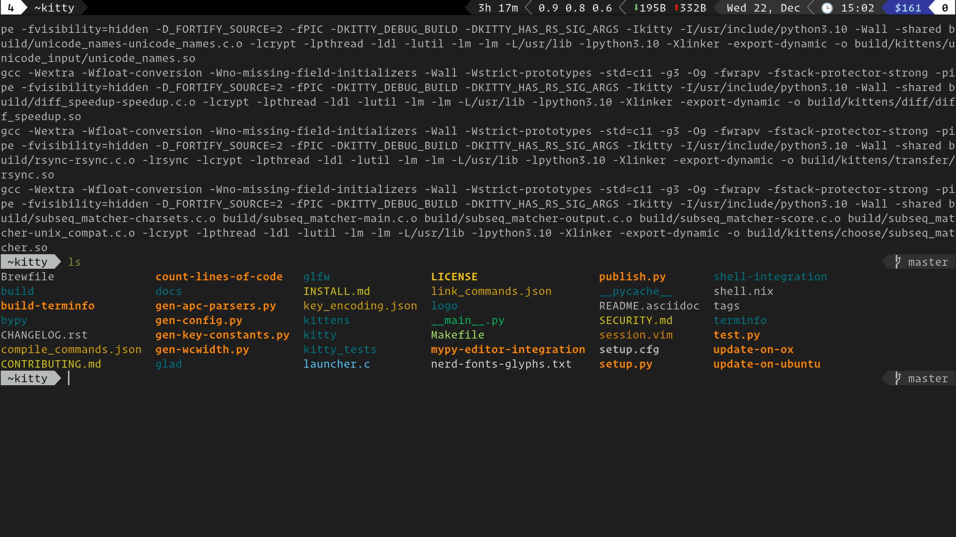Image resolution: width=956 pixels, height=537 pixels.
Task: Click the Makefile file name
Action: coord(458,335)
